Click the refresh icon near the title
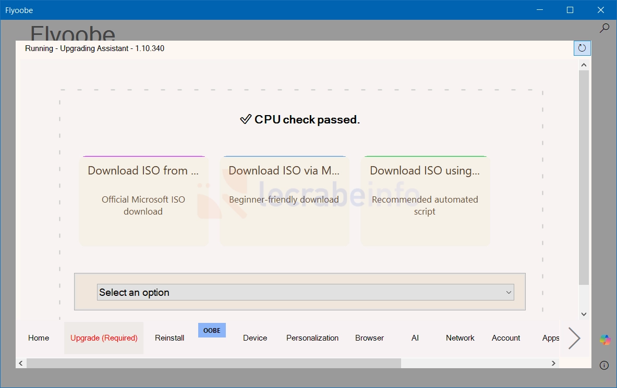This screenshot has height=388, width=617. click(582, 48)
